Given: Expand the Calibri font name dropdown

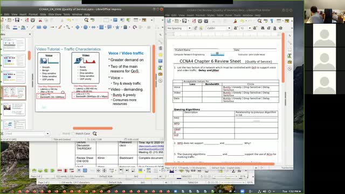Looking at the screenshot, I should (x=229, y=28).
